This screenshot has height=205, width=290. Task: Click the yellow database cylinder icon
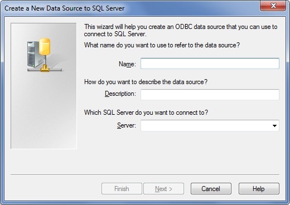(x=45, y=46)
